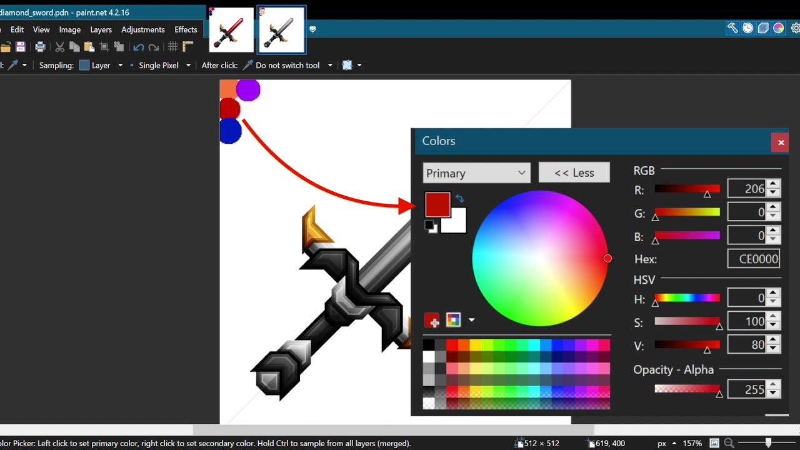Click the Redo arrow icon
800x450 pixels.
pyautogui.click(x=154, y=47)
